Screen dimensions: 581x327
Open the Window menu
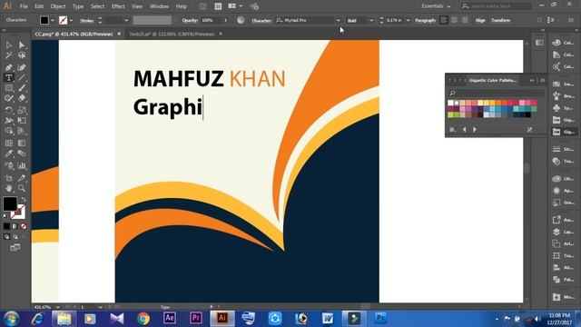coord(160,6)
